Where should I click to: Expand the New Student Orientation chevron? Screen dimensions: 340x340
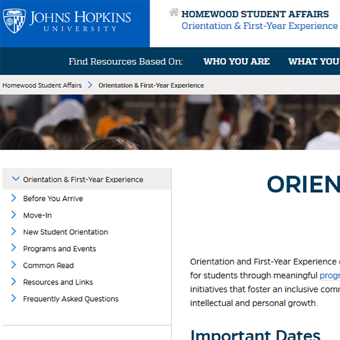click(14, 231)
